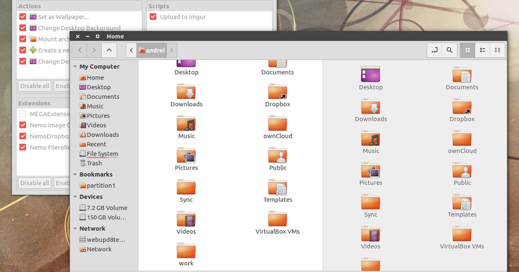Switch to icon view button
Viewport: 519px width, 272px height.
(x=468, y=50)
